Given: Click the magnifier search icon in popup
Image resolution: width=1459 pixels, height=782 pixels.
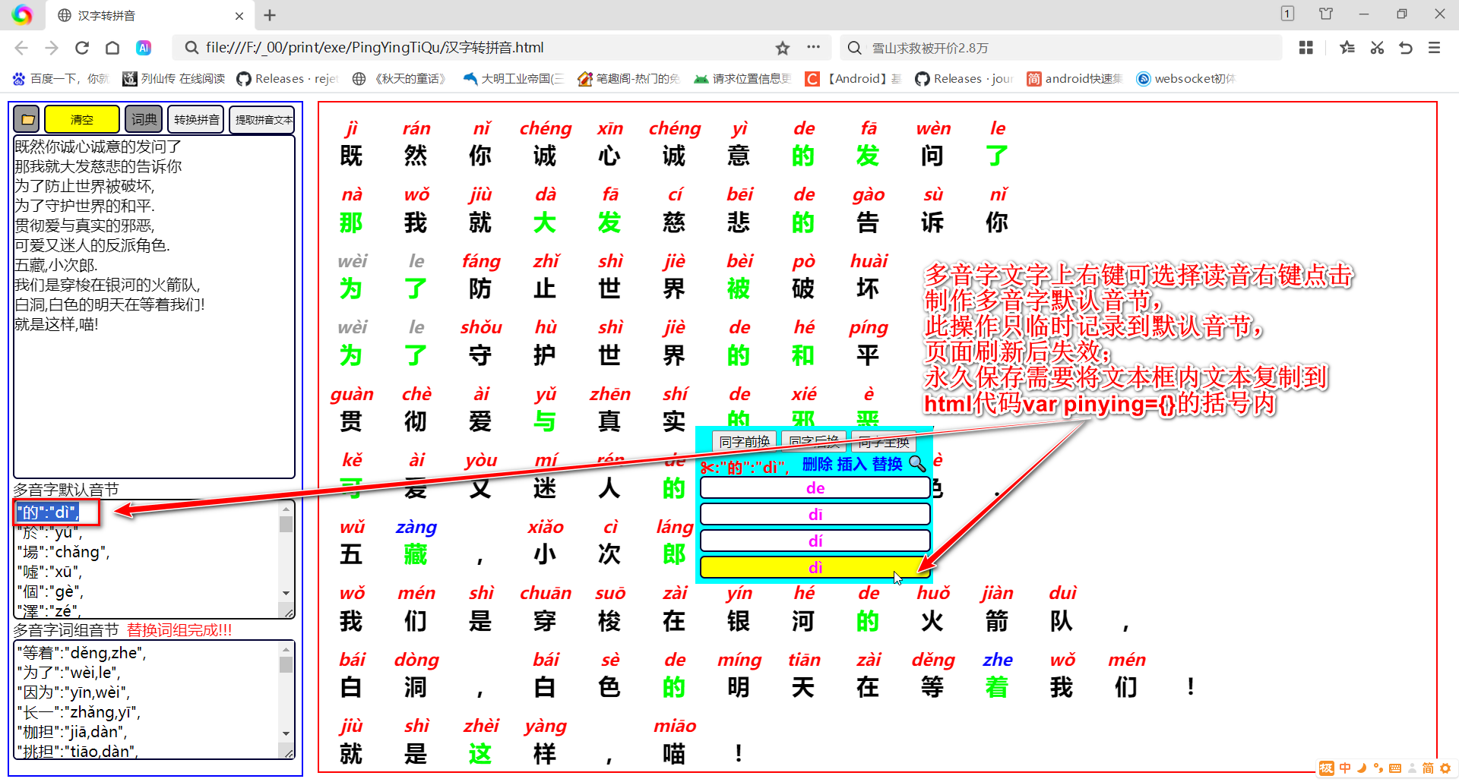Looking at the screenshot, I should tap(917, 463).
